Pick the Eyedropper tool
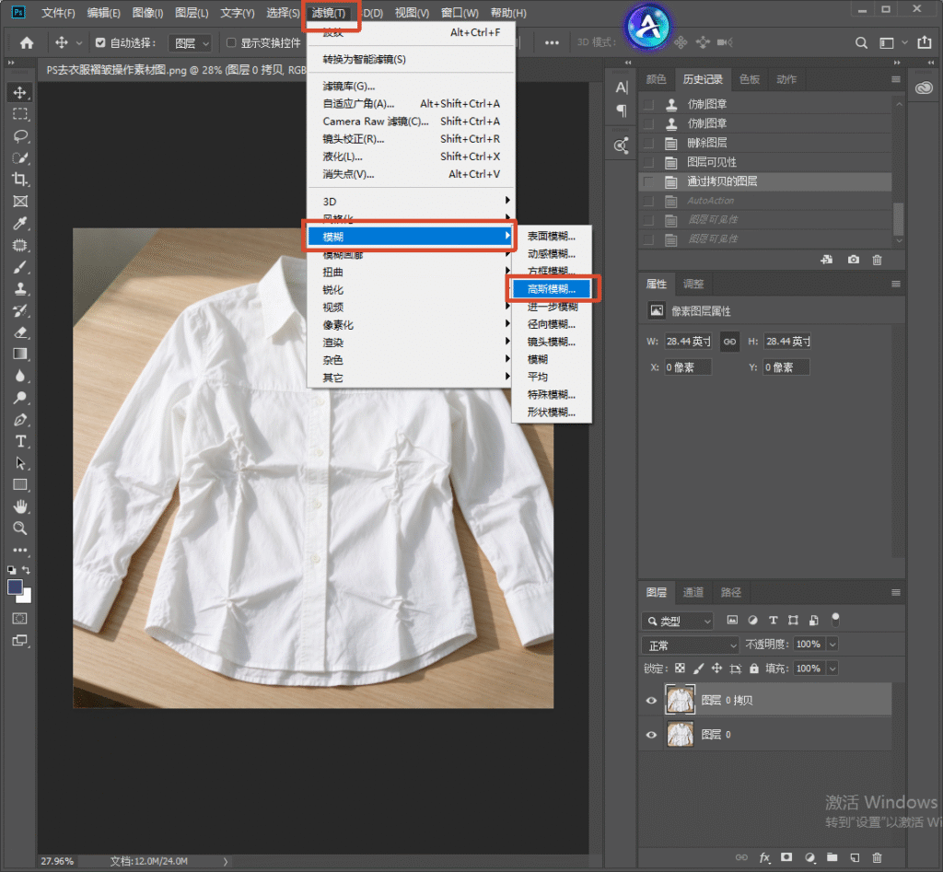Image resolution: width=943 pixels, height=872 pixels. (x=20, y=223)
